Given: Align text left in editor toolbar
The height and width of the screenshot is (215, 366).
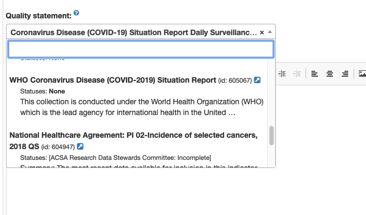Looking at the screenshot, I should coord(314,74).
